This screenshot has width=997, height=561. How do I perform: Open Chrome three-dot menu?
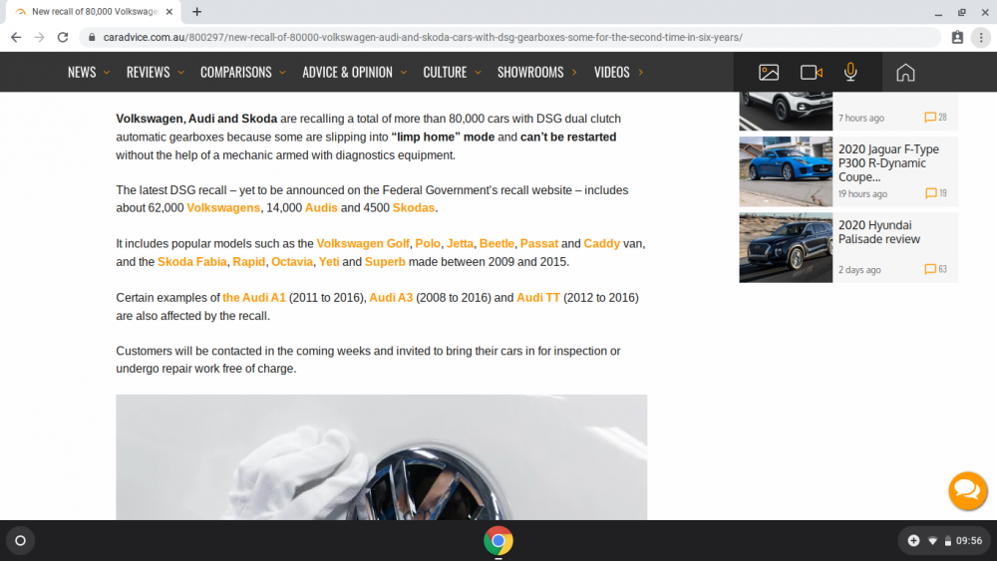(981, 38)
